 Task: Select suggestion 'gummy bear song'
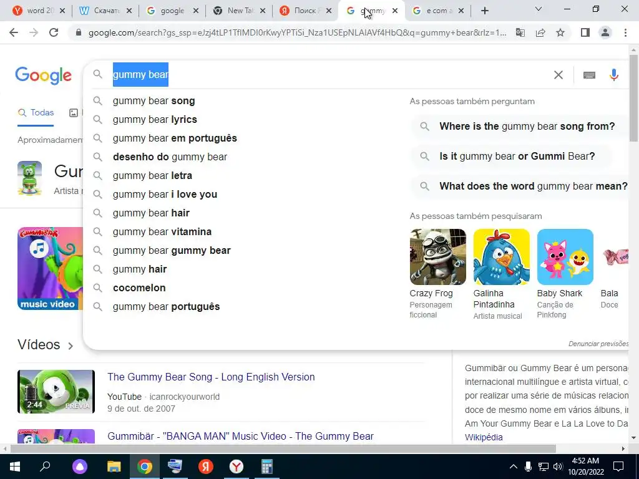154,101
